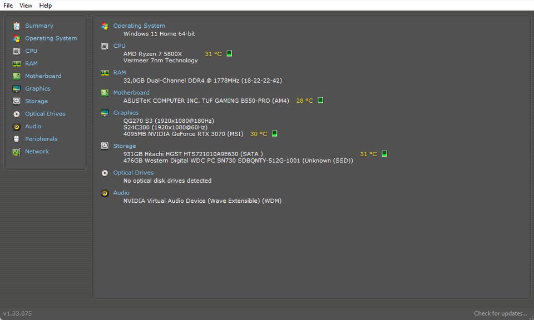Image resolution: width=534 pixels, height=320 pixels.
Task: Open the Graphics sidebar section
Action: 37,89
